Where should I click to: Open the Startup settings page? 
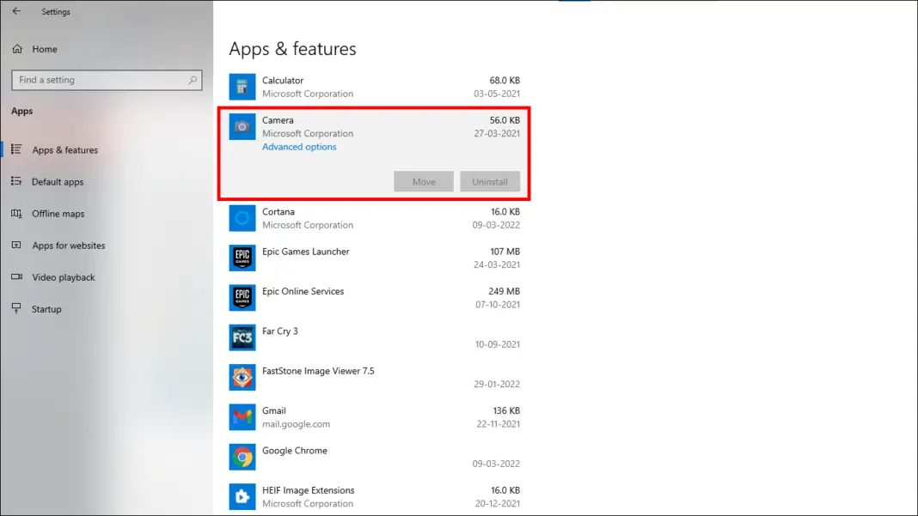point(46,309)
